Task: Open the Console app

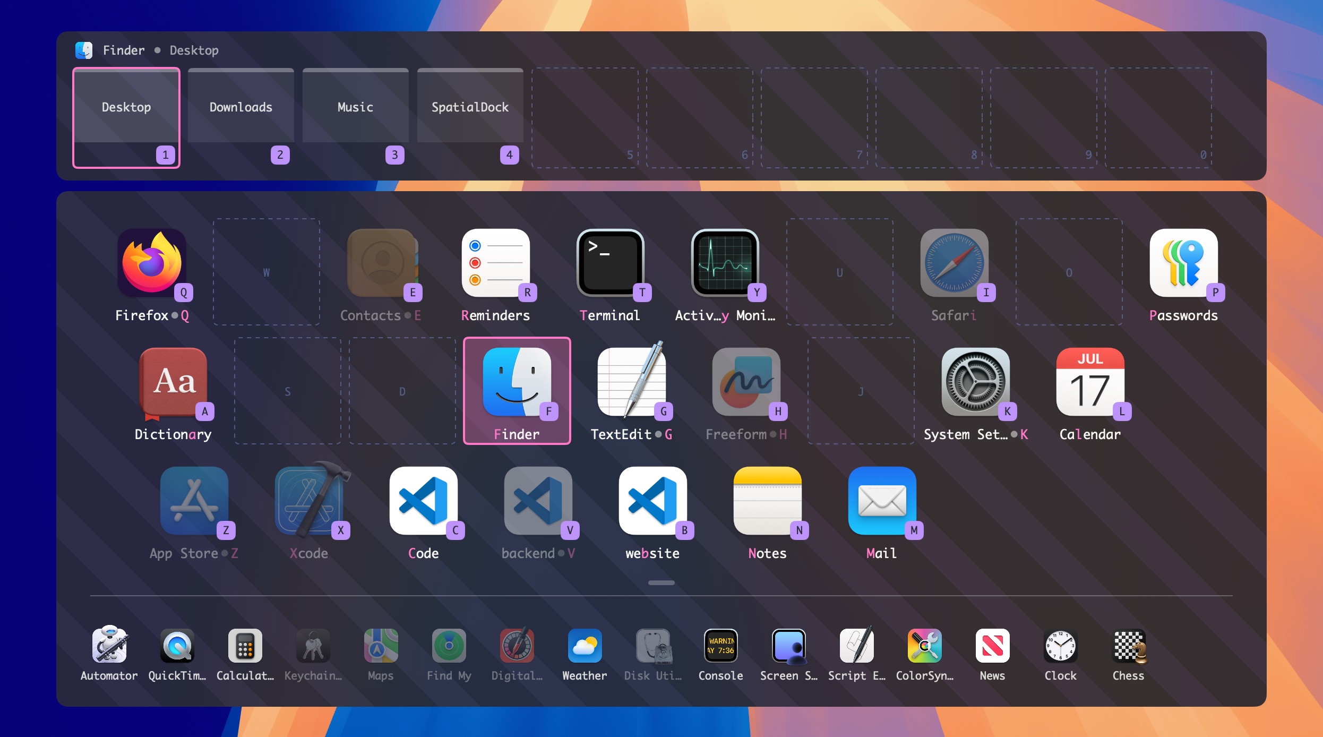Action: (x=721, y=646)
